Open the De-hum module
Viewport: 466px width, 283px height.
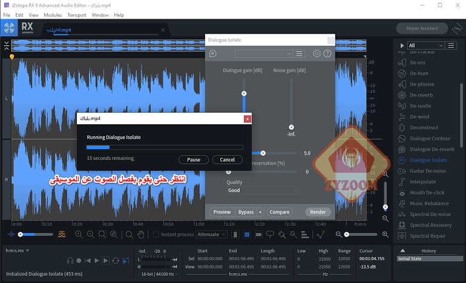[419, 74]
